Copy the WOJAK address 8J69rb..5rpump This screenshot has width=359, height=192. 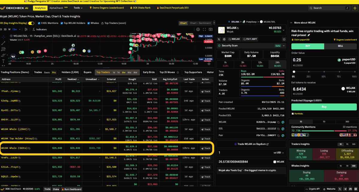[278, 122]
